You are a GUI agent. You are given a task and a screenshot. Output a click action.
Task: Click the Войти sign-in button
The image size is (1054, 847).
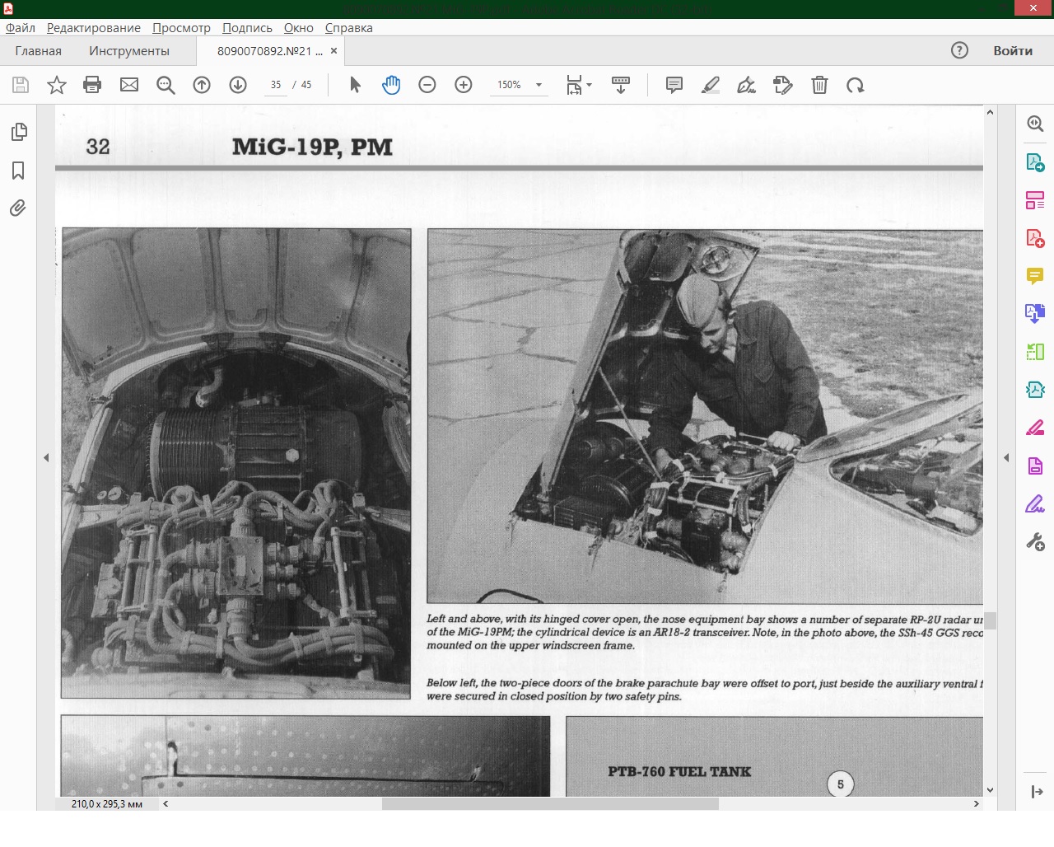tap(1012, 50)
